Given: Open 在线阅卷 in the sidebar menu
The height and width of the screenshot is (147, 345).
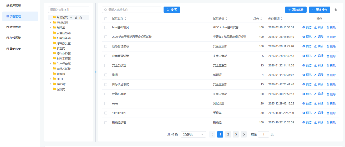Looking at the screenshot, I should point(20,38).
